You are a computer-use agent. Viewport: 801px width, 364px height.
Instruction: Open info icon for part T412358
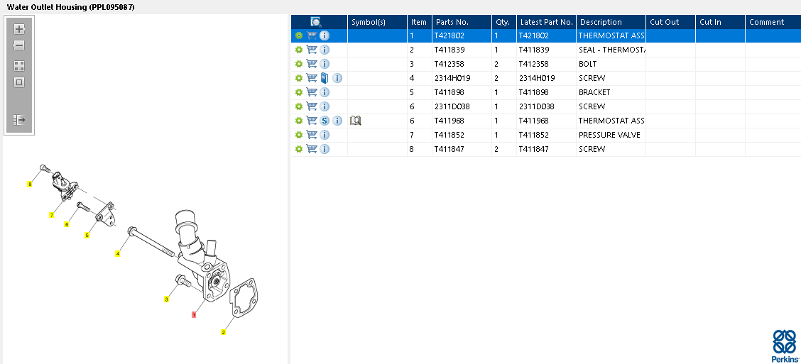(x=325, y=64)
